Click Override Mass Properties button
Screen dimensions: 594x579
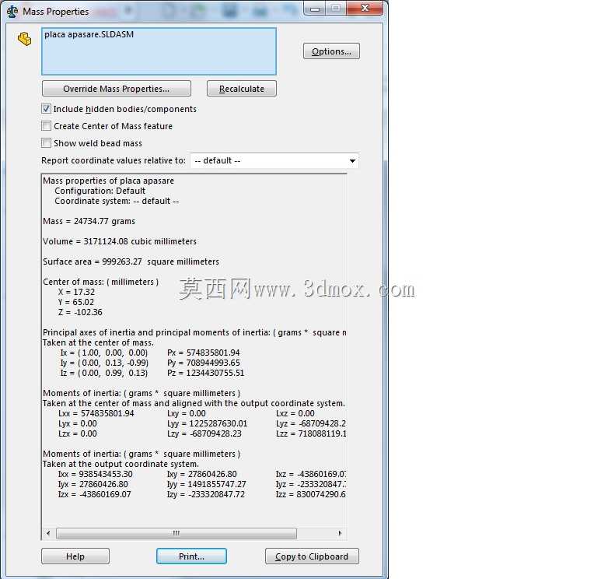pos(117,89)
